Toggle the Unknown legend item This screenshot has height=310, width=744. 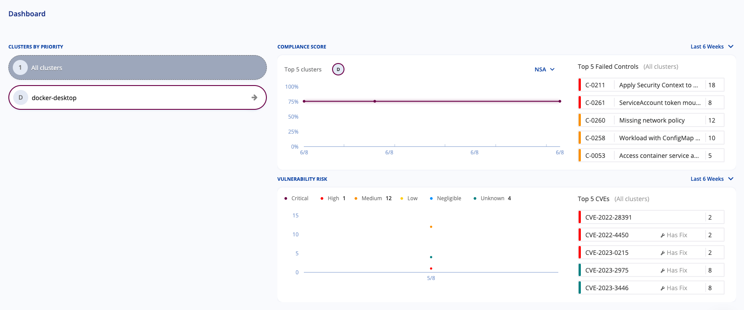[x=492, y=198]
